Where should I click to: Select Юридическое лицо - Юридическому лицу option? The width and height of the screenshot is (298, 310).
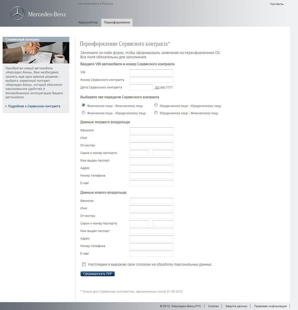point(156,105)
